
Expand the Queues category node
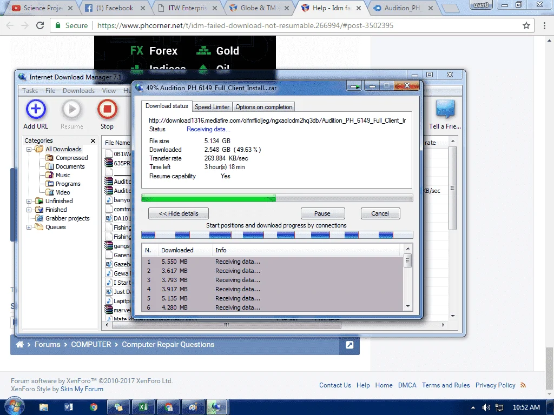pos(29,227)
